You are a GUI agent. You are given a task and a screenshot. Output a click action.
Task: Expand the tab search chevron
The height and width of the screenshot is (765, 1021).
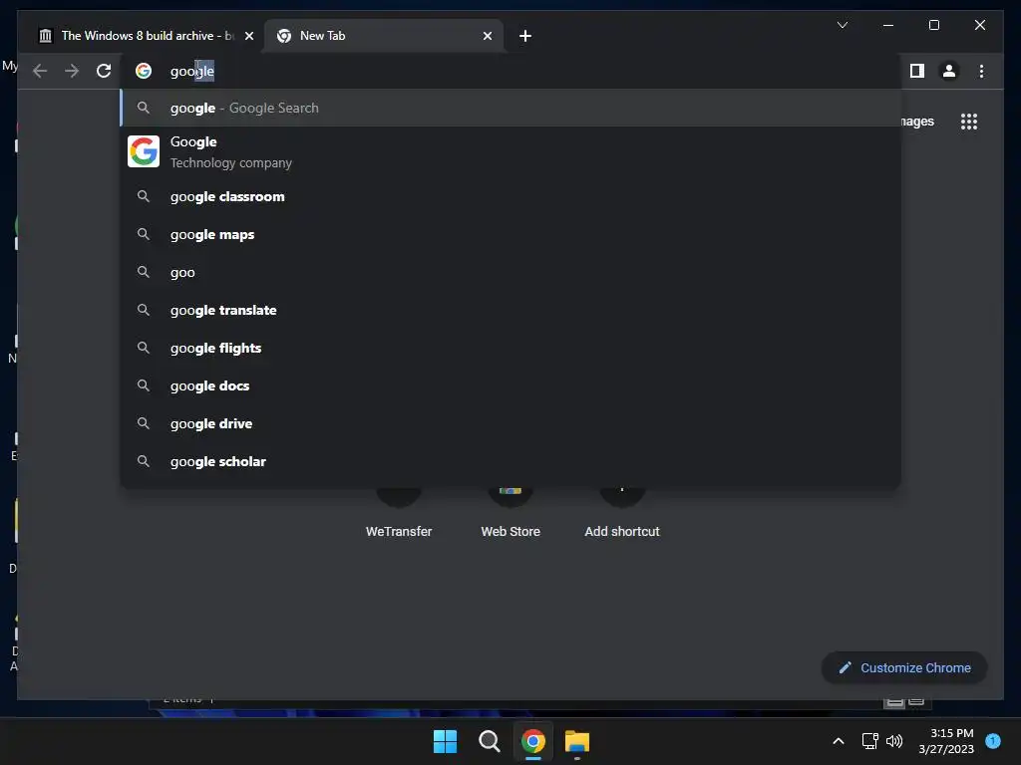point(842,25)
